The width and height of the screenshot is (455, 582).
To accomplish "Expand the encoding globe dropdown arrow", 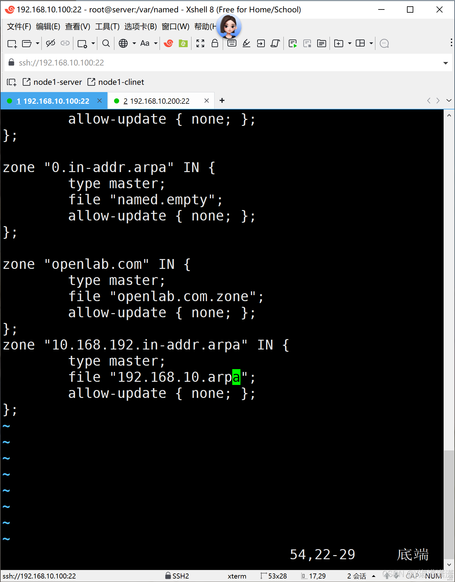I will tap(134, 43).
